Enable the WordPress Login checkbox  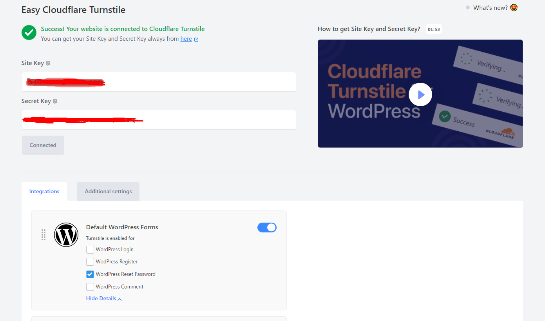pyautogui.click(x=90, y=249)
